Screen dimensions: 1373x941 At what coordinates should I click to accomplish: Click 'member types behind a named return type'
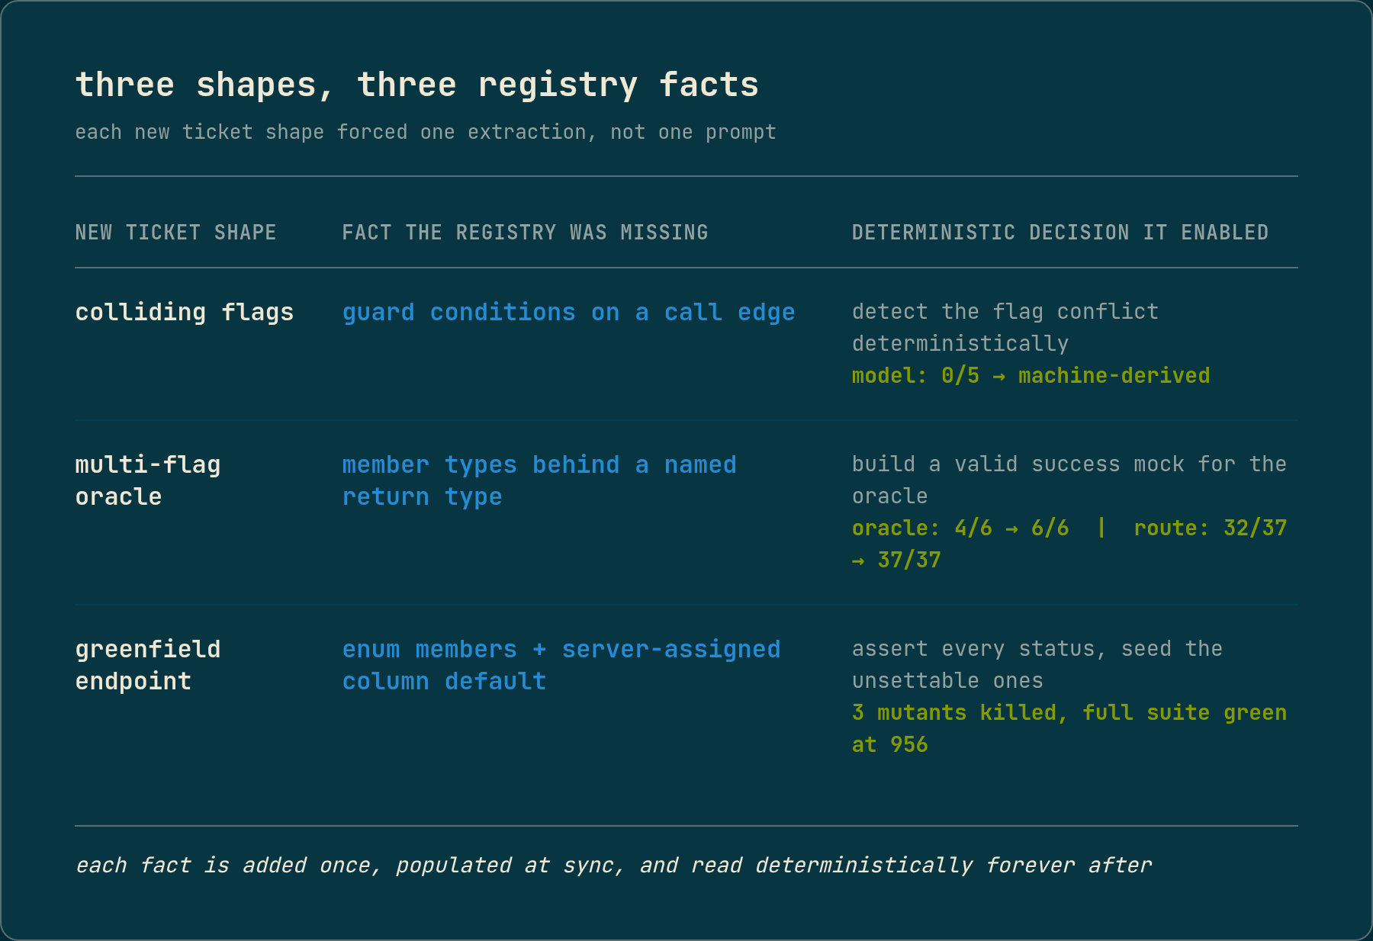tap(539, 480)
